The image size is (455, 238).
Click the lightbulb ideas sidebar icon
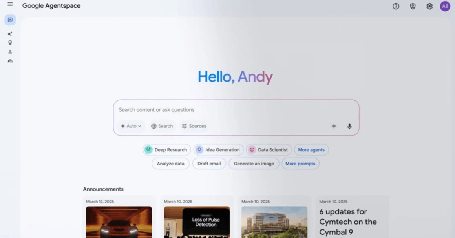point(10,43)
